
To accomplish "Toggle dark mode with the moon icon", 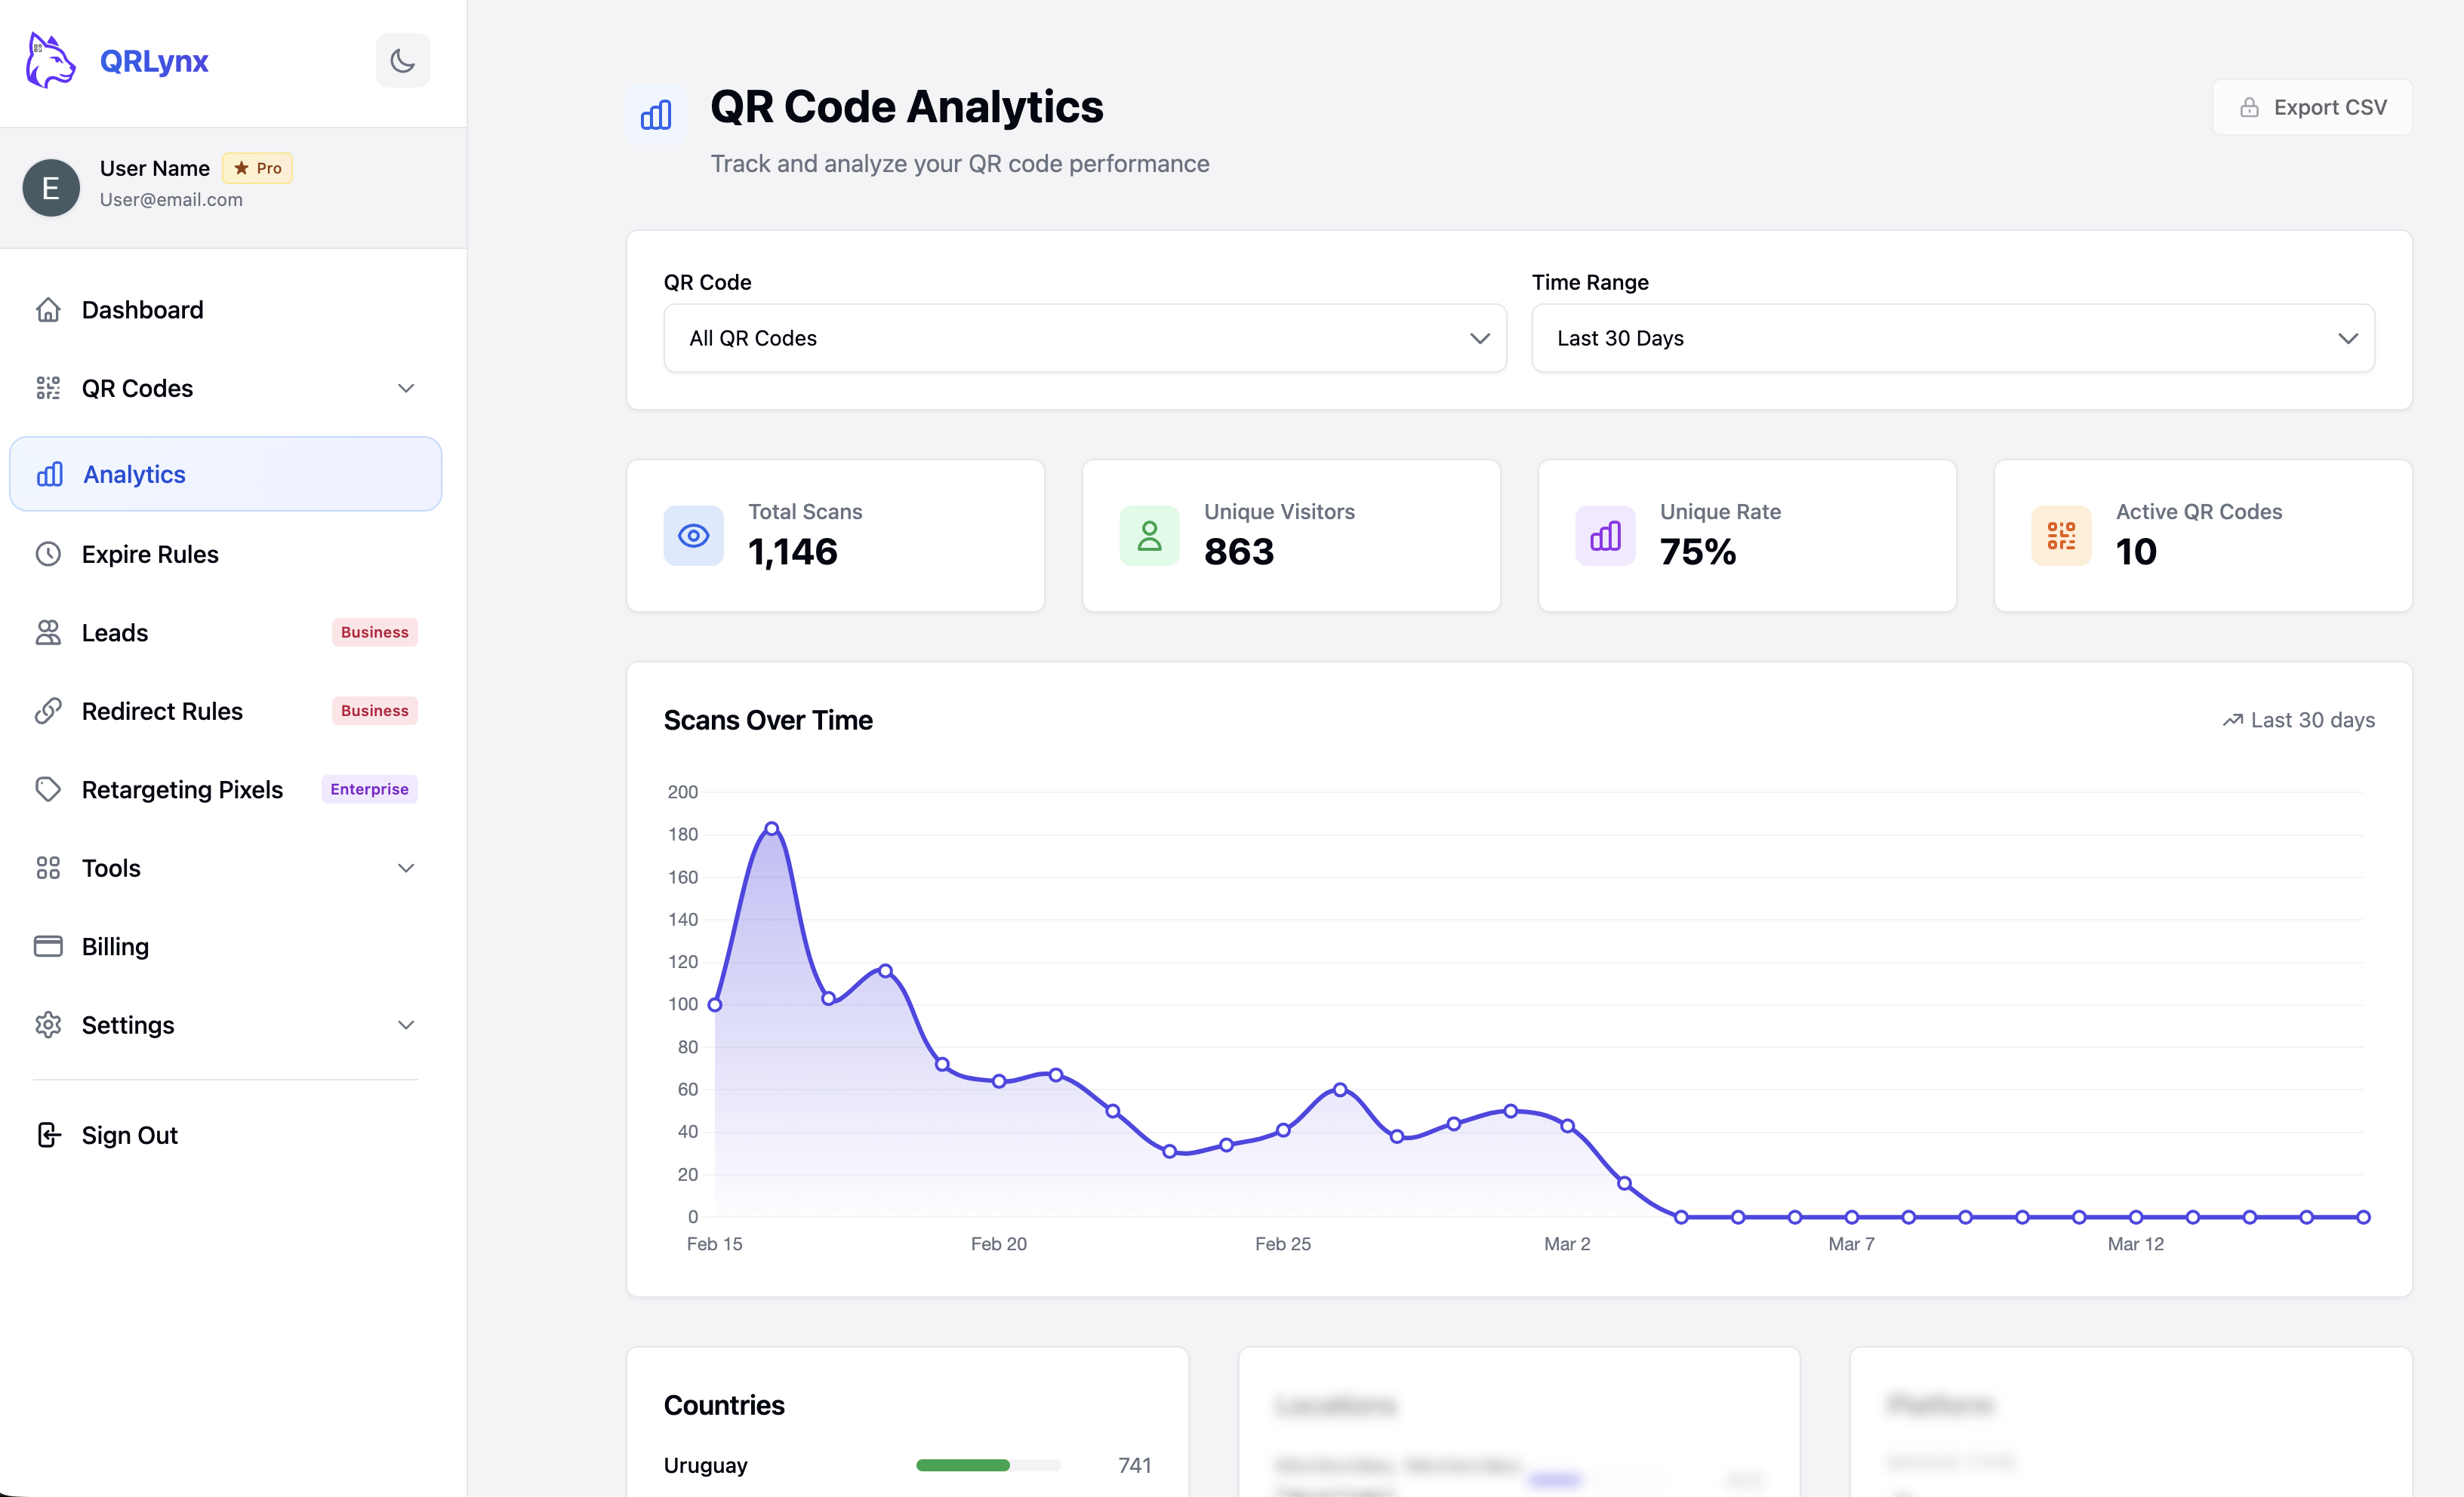I will point(402,60).
